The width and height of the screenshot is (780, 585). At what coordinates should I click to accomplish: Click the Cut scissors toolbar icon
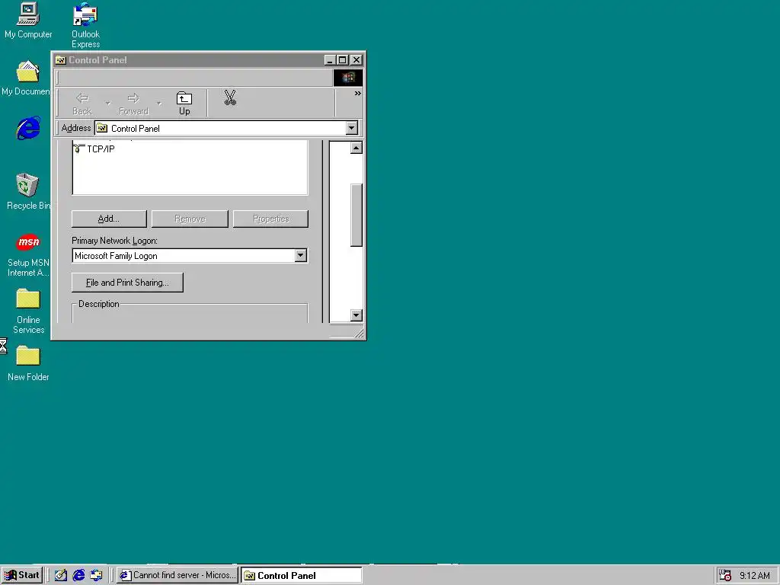pos(230,98)
